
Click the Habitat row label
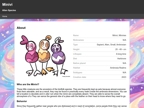tap(77, 68)
